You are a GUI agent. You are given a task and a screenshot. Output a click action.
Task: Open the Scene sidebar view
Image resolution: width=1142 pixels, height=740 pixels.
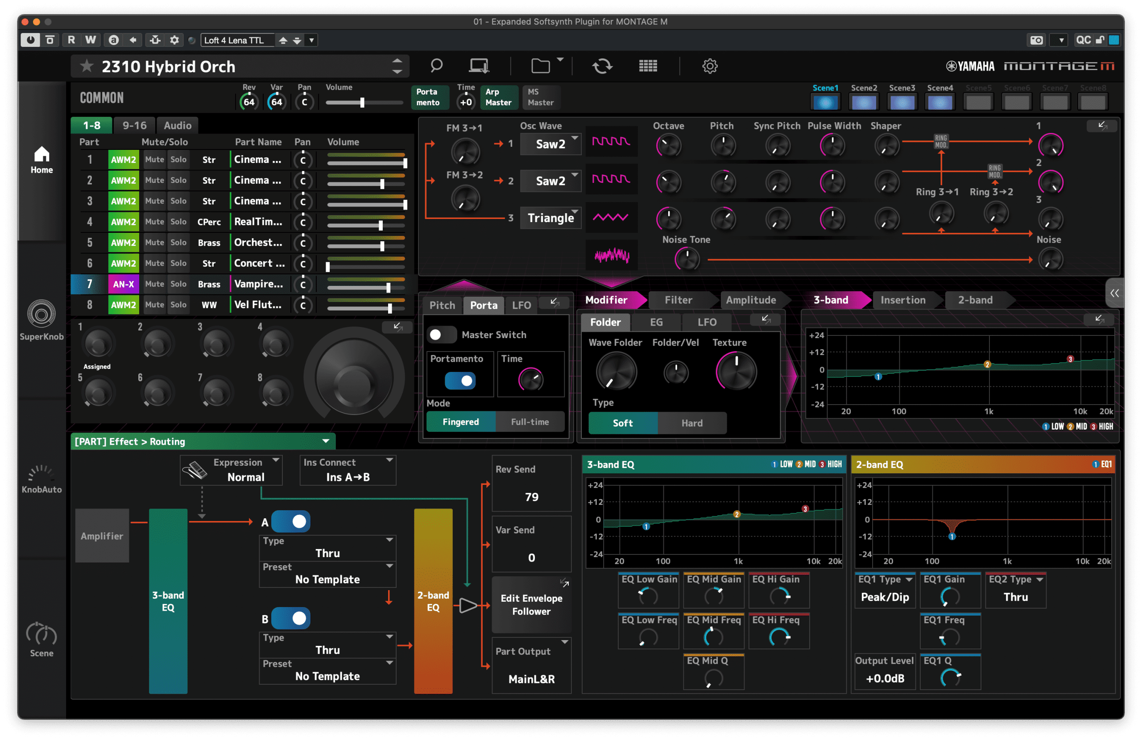[41, 640]
